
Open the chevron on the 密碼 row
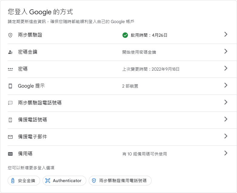click(226, 68)
